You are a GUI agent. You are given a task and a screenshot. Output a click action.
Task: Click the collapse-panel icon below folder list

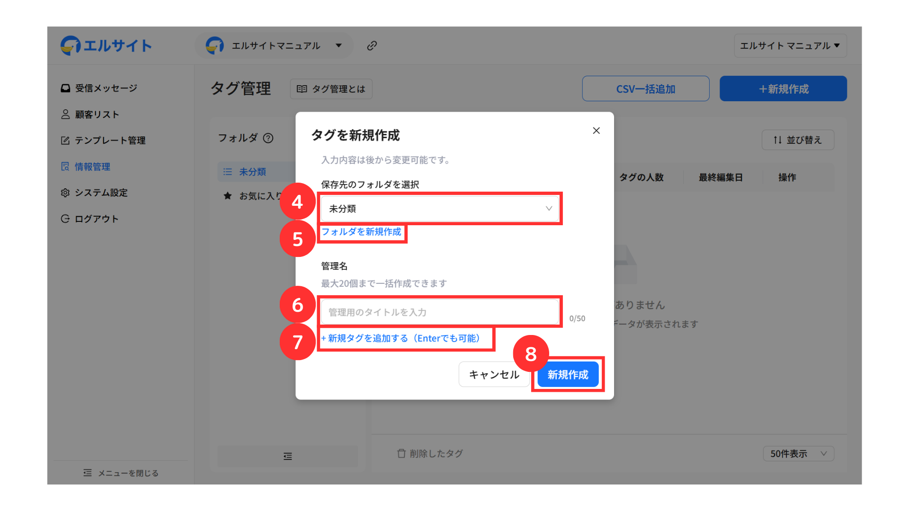point(287,456)
